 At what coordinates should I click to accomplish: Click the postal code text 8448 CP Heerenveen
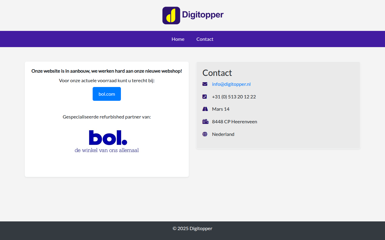tap(235, 121)
